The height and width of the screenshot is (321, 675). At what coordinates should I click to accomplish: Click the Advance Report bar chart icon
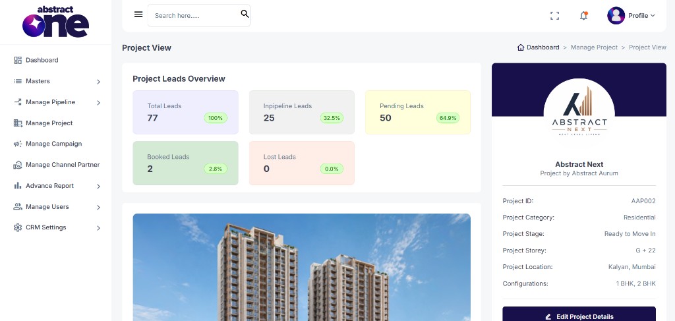click(18, 185)
